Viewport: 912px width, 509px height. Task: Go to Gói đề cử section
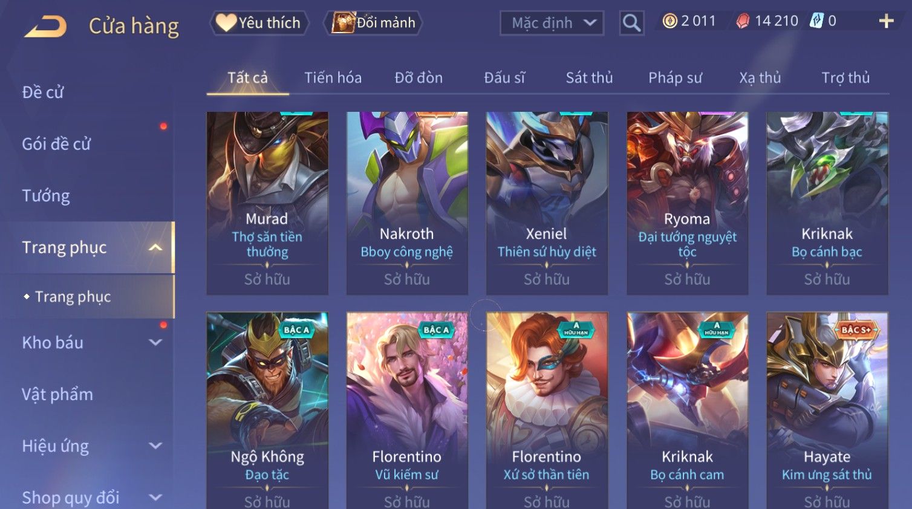click(56, 144)
